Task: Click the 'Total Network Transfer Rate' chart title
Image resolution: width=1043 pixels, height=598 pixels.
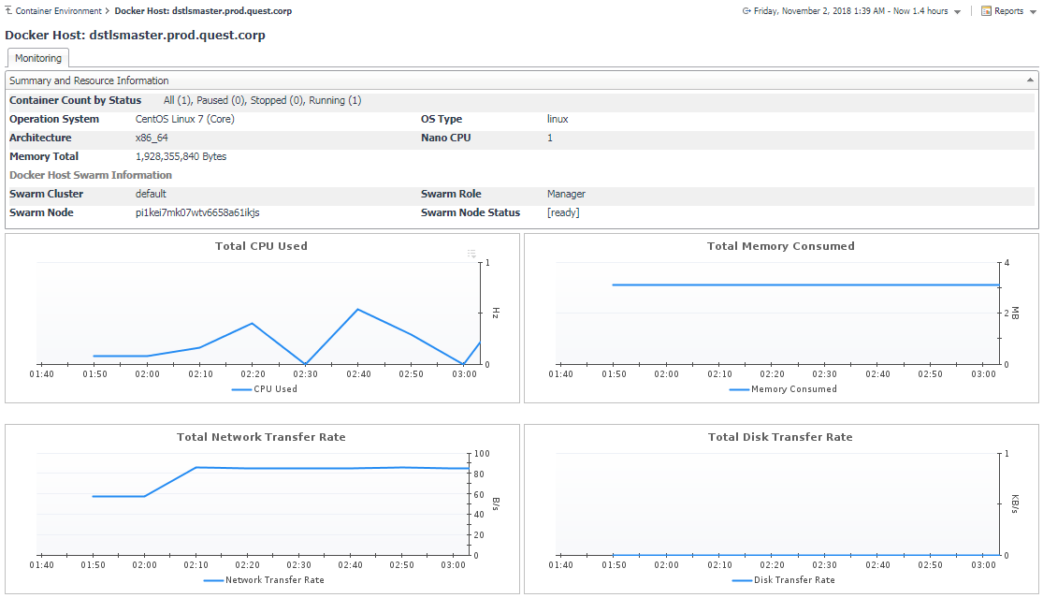Action: [x=261, y=437]
